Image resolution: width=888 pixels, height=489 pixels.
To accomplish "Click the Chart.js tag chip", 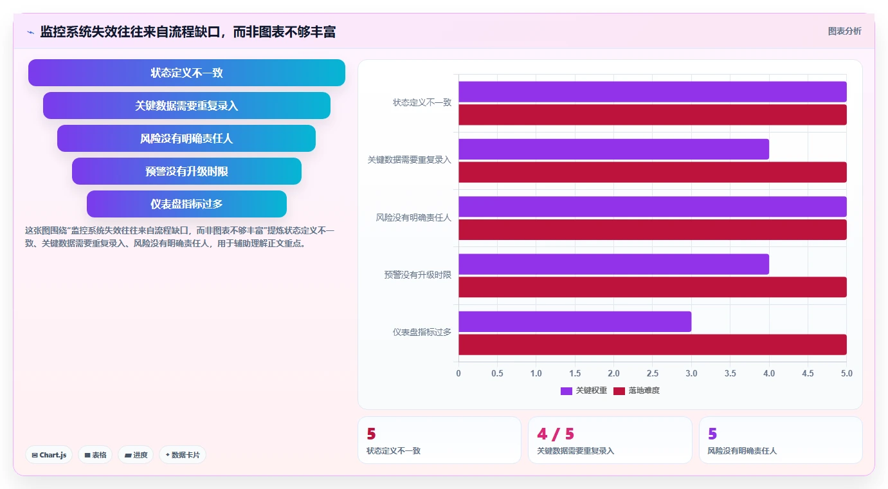I will click(50, 455).
